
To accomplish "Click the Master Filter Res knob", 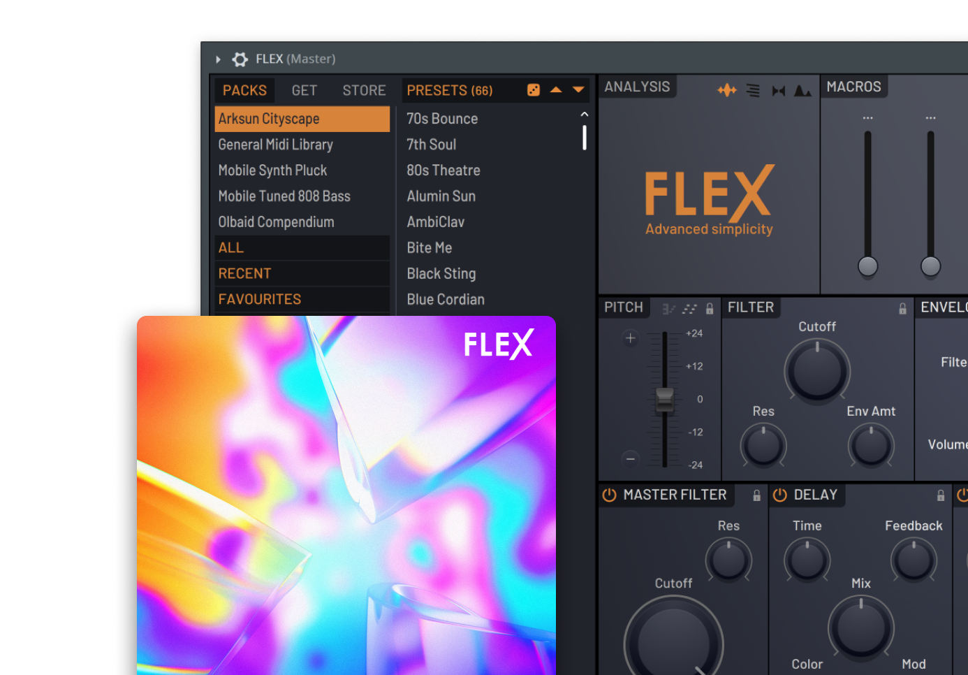I will tap(728, 560).
